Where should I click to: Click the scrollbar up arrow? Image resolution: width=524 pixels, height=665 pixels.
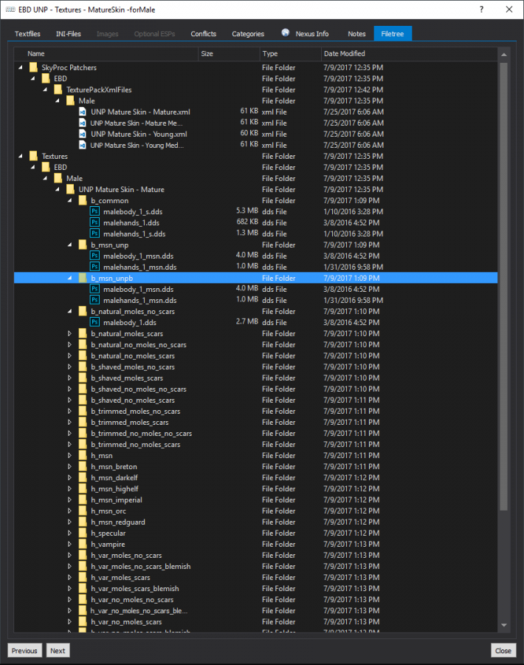[x=503, y=54]
